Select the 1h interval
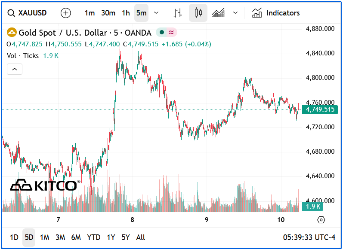Screen dimensions: 346x252 [126, 13]
